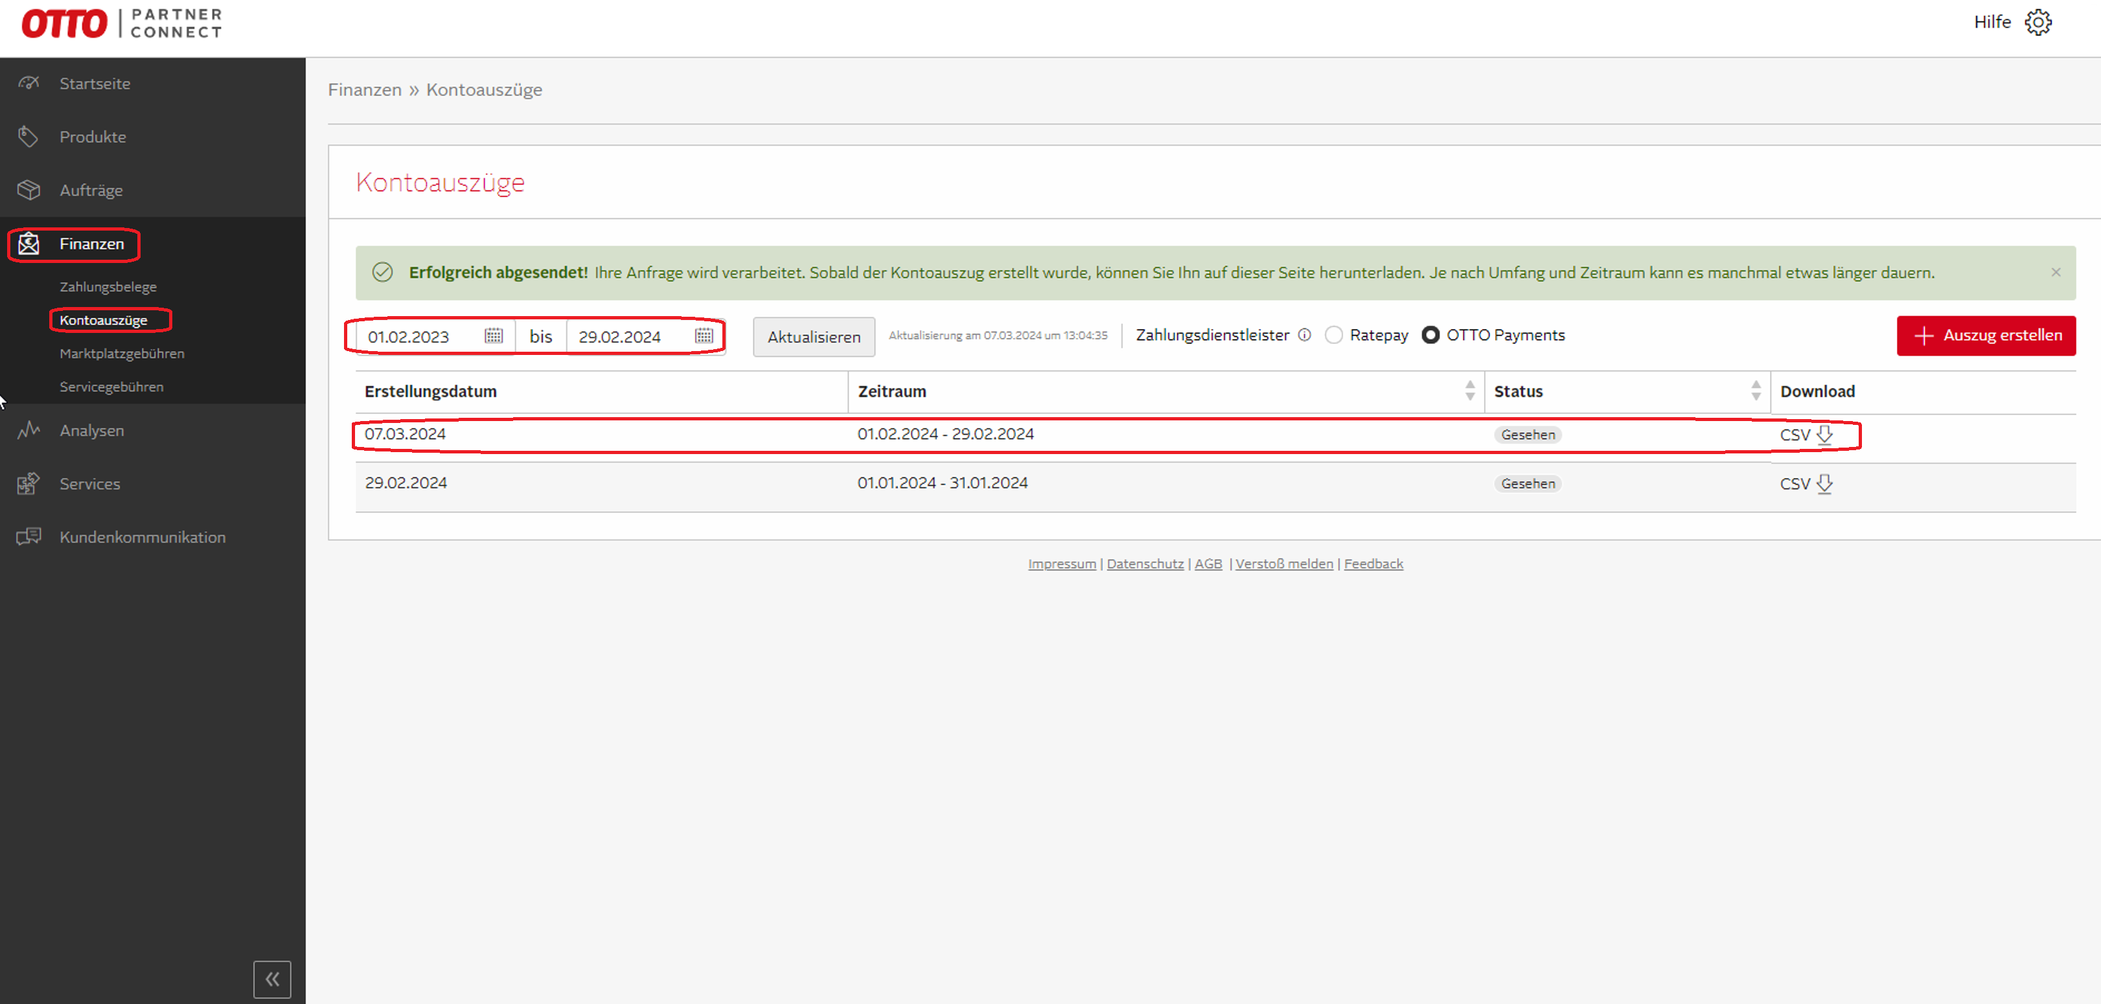The height and width of the screenshot is (1004, 2101).
Task: Dismiss the green success notification
Action: (x=2055, y=273)
